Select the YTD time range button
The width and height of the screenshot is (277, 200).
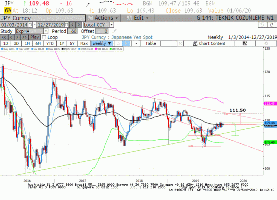tap(50, 43)
